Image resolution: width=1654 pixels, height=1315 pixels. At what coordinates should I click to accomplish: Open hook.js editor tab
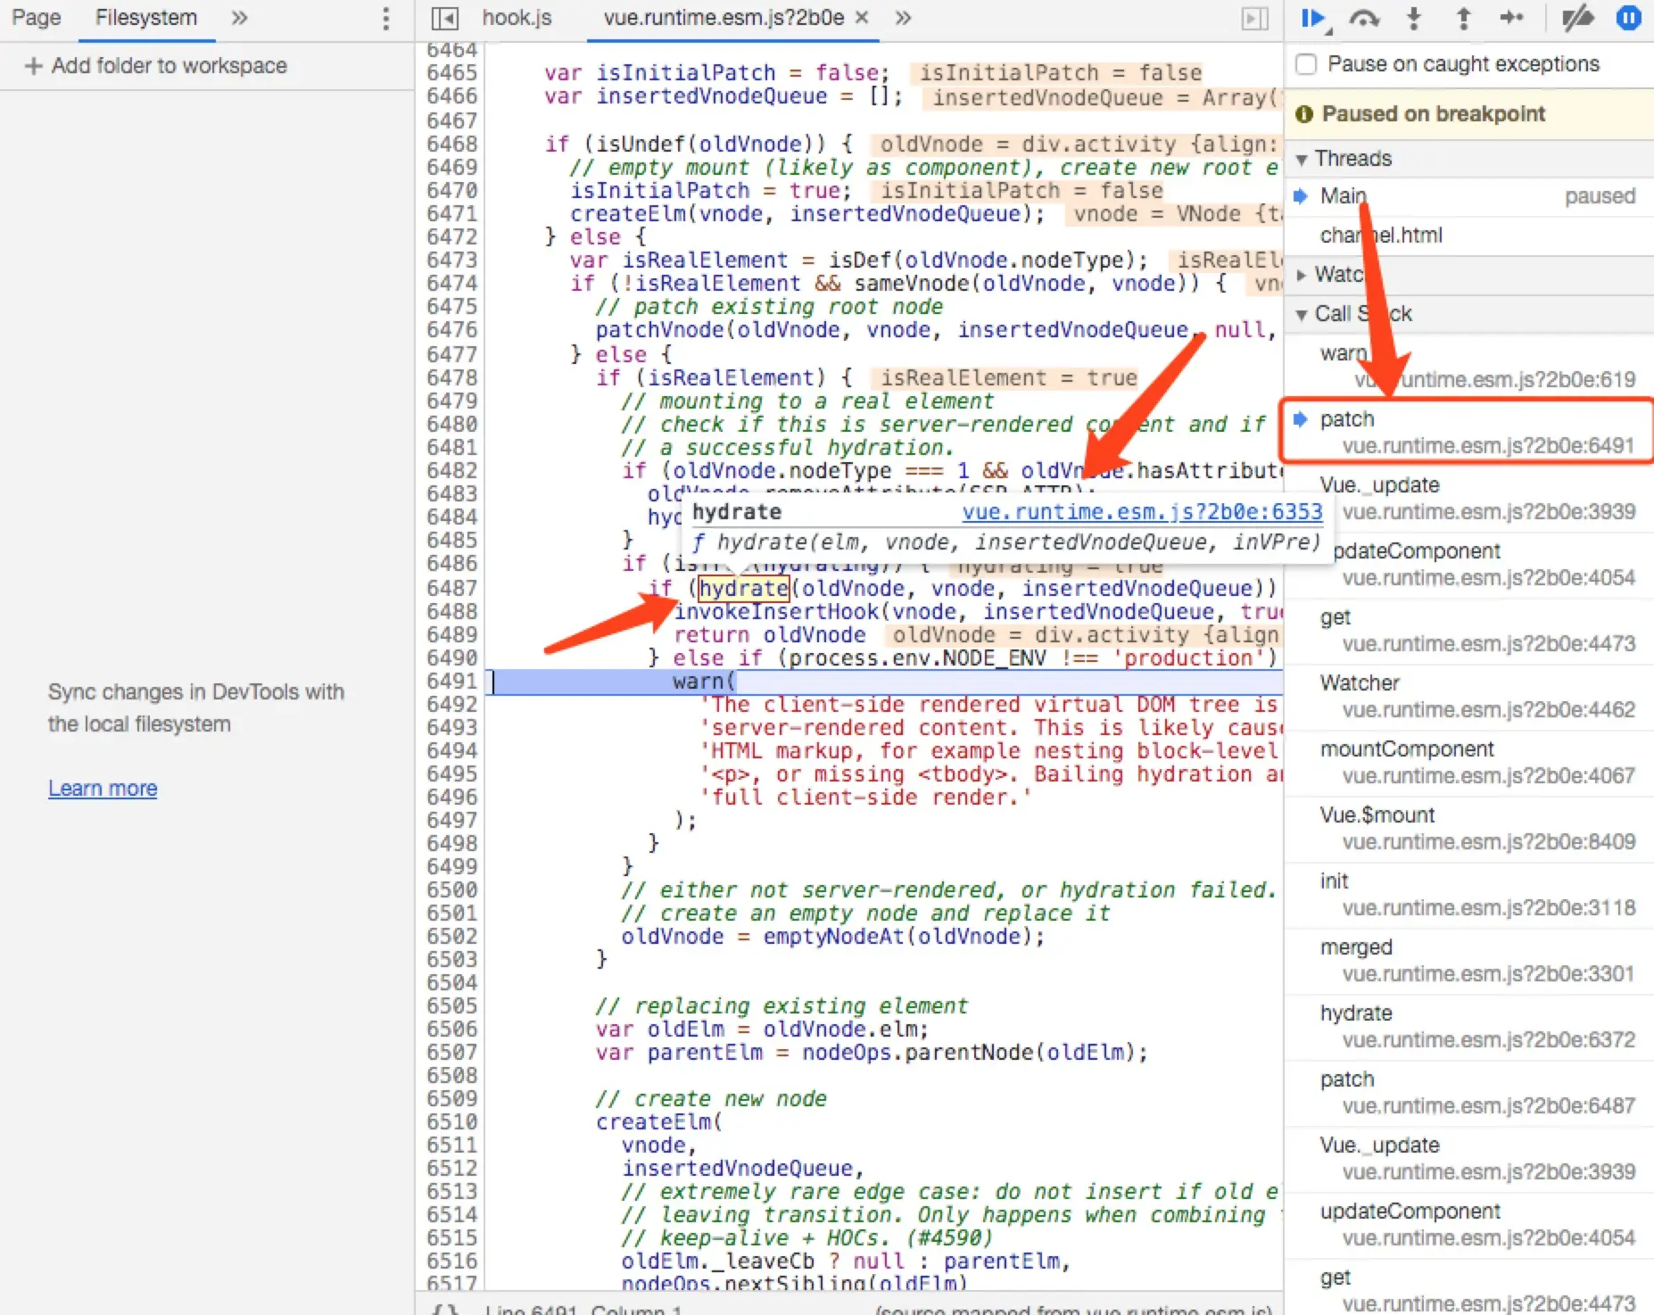(x=517, y=18)
